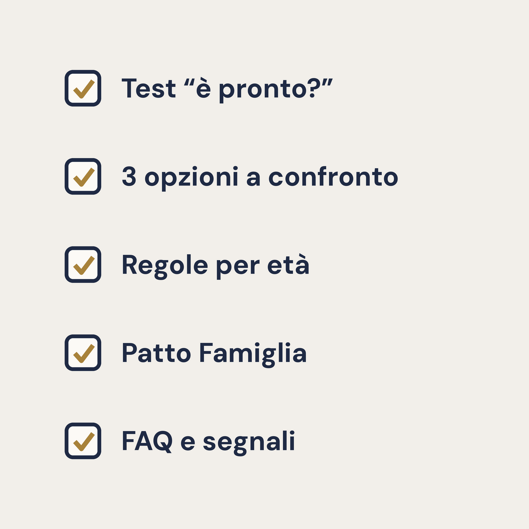Uncheck the "FAQ e segnali" checkbox

(83, 441)
